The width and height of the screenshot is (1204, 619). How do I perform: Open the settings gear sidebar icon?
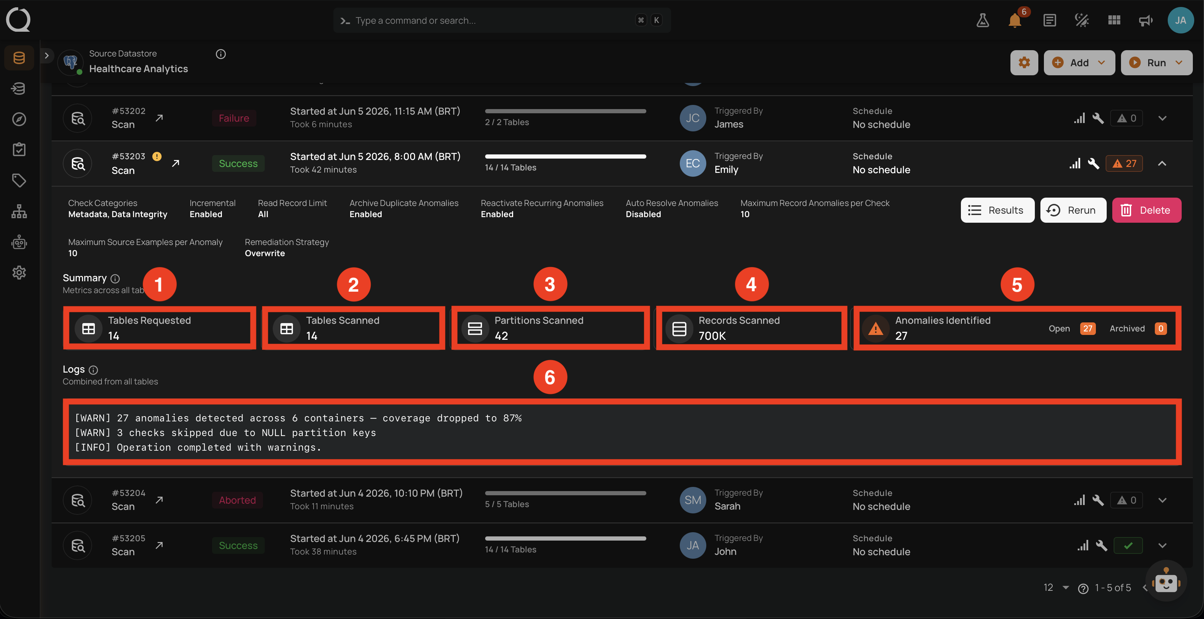pos(19,272)
